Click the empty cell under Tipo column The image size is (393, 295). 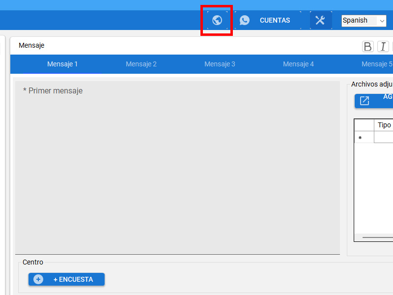[x=384, y=137]
